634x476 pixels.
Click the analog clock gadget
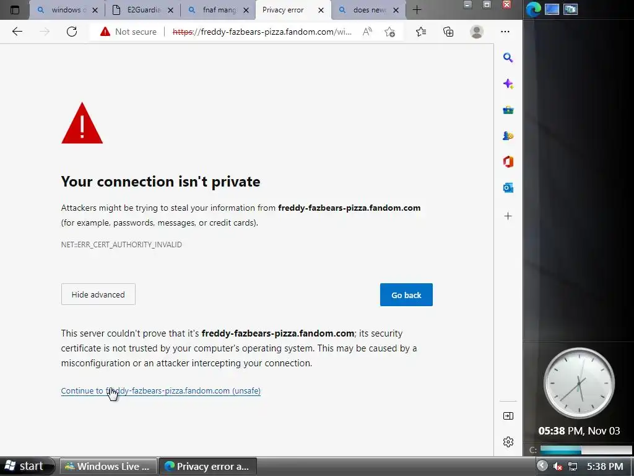(x=579, y=383)
